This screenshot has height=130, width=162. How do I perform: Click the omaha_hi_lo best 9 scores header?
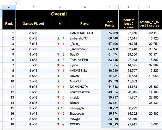click(149, 24)
